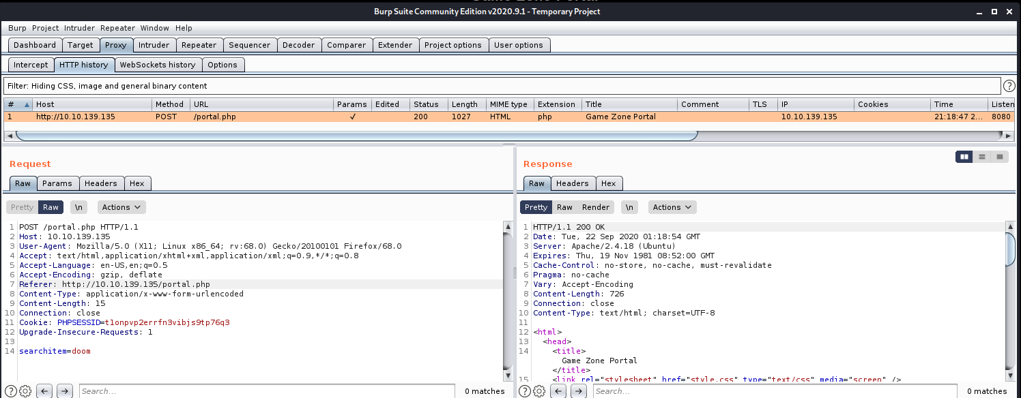Click the filter bar to configure filters
This screenshot has height=398, width=1021.
point(501,86)
